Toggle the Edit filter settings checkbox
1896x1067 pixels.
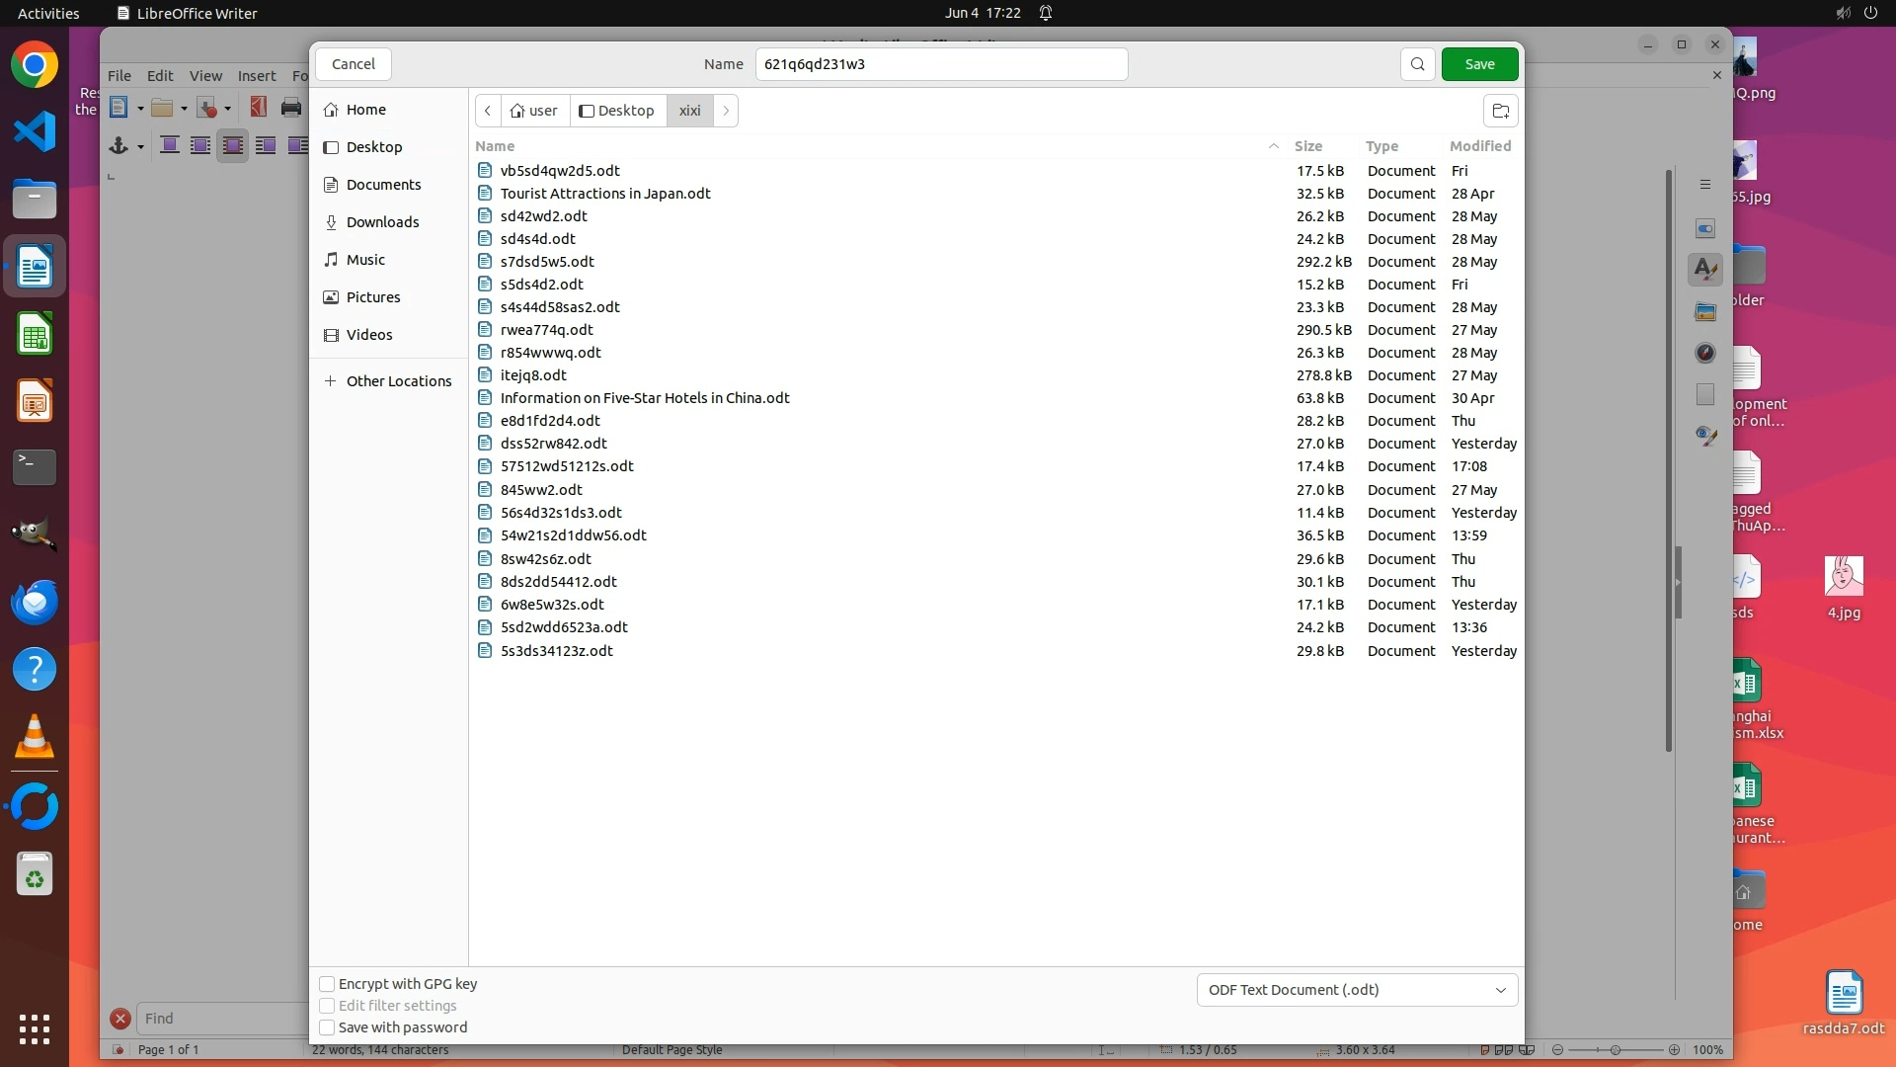327,1006
